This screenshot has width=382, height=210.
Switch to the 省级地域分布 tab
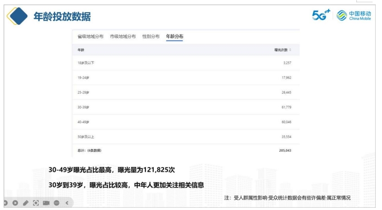click(x=90, y=36)
